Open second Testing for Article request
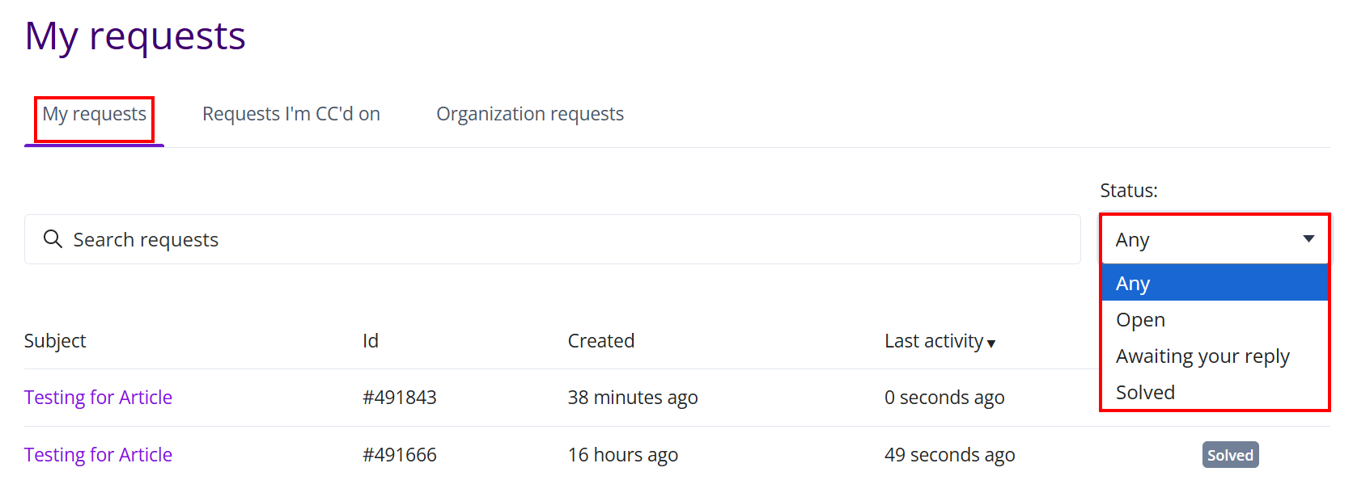 98,455
